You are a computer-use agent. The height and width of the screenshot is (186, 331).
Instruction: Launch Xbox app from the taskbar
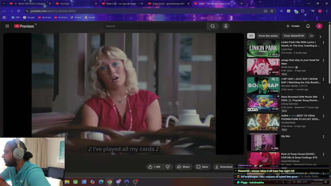tap(76, 182)
